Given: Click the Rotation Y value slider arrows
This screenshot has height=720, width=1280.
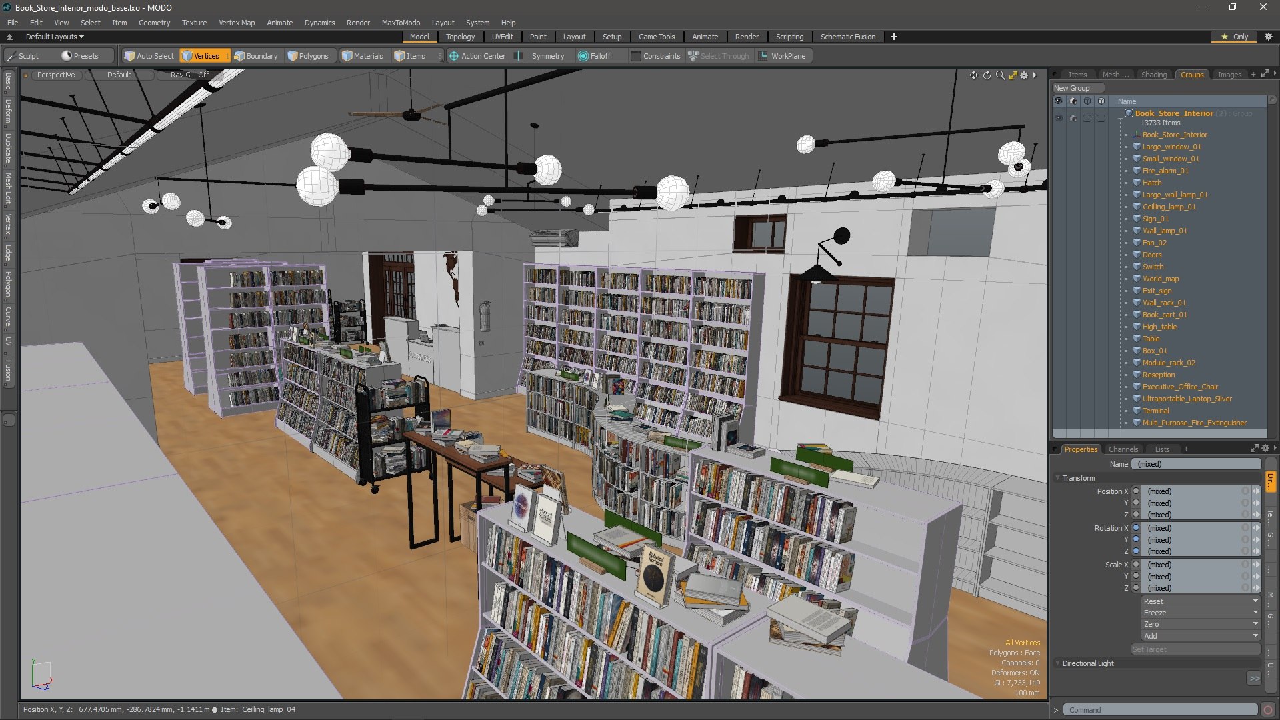Looking at the screenshot, I should [x=1257, y=540].
